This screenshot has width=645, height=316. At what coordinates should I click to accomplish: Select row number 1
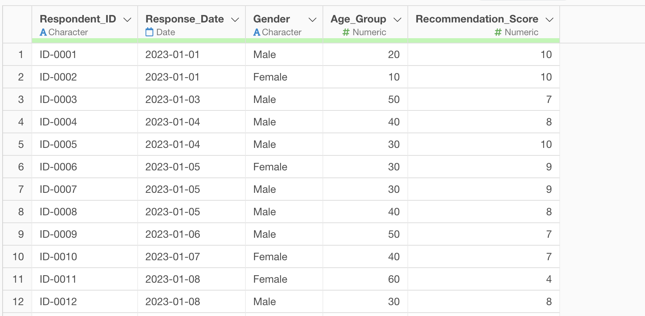pos(21,55)
